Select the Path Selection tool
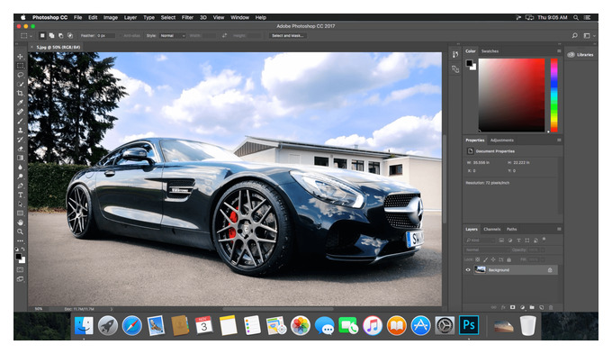 pos(21,204)
